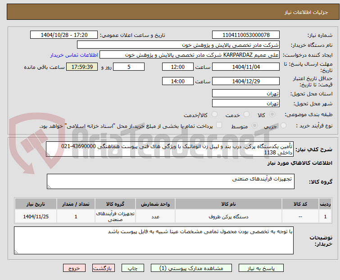Click the remaining time field 17:59:39
340x280 pixels.
point(82,67)
